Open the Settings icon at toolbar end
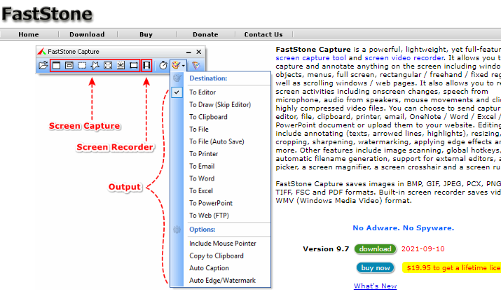The width and height of the screenshot is (501, 294). [x=195, y=65]
